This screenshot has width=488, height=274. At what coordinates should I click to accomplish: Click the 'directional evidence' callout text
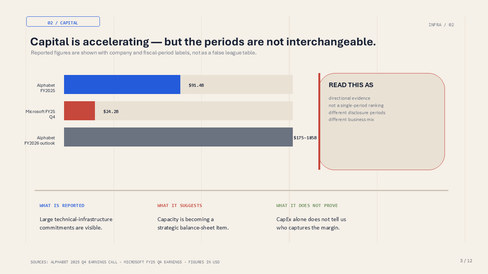[350, 98]
